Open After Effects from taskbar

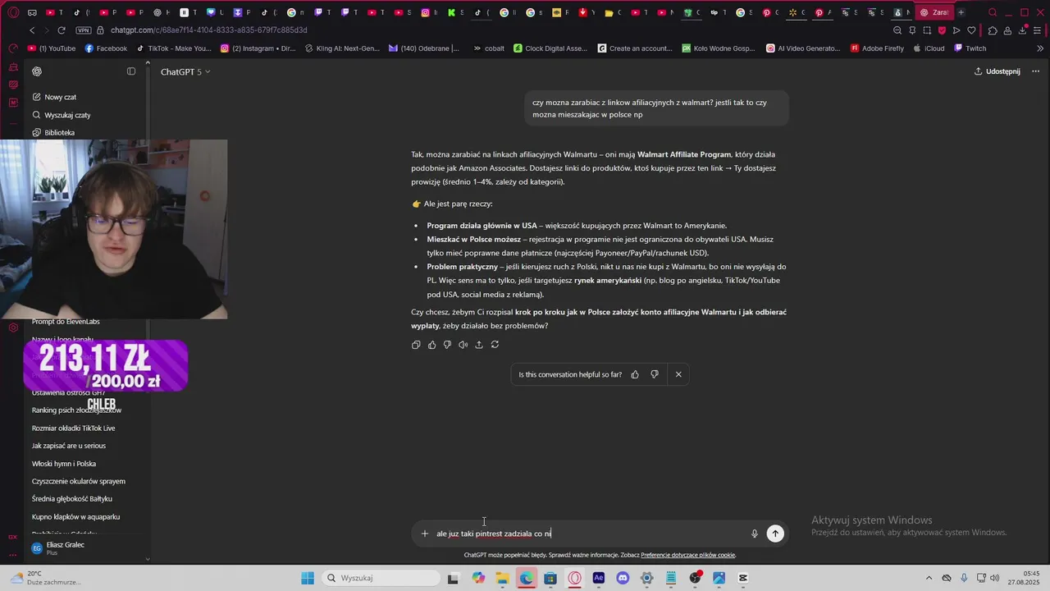599,578
